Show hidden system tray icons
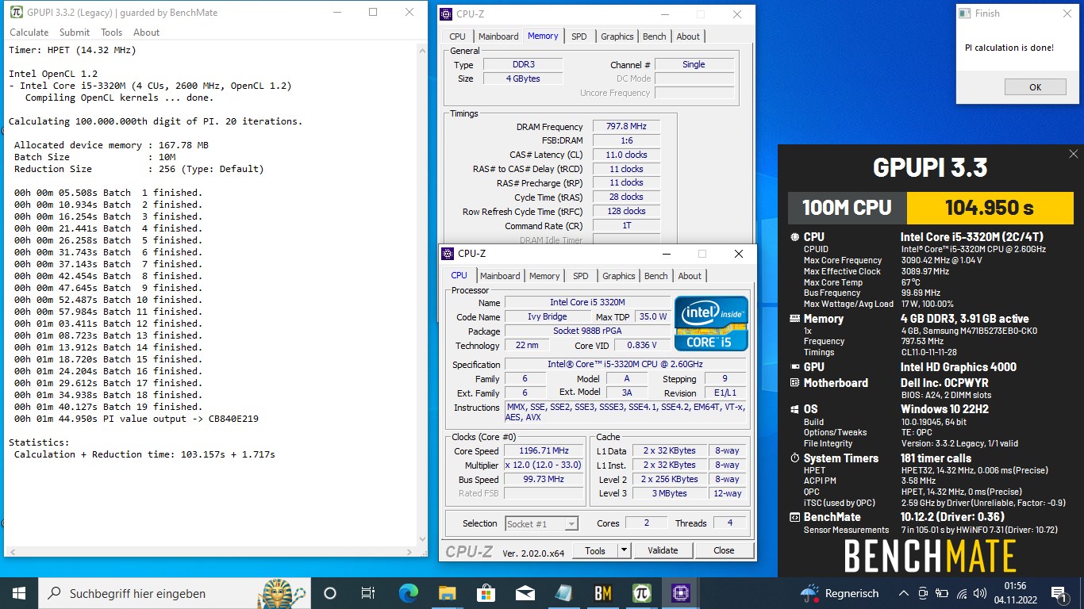The height and width of the screenshot is (609, 1084). pyautogui.click(x=903, y=592)
